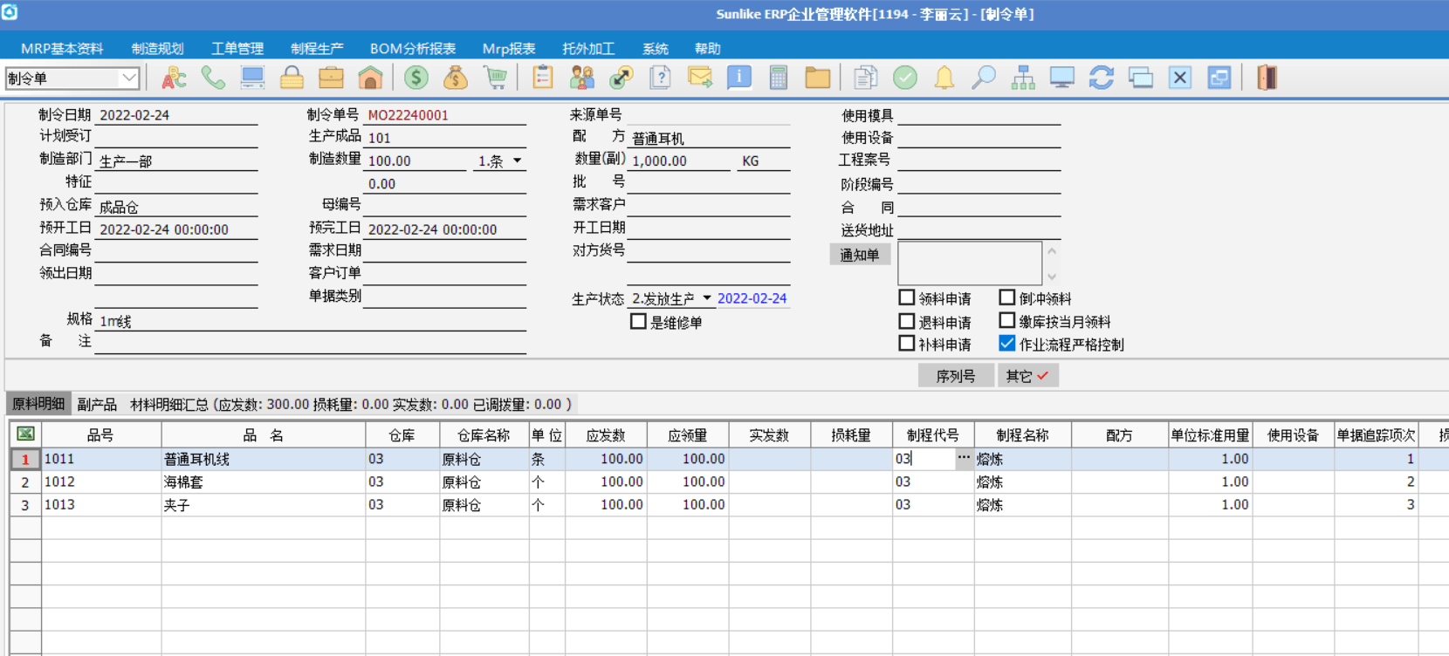This screenshot has height=656, width=1449.
Task: Click the ellipsis lookup button in 制程代号 cell
Action: tap(964, 458)
